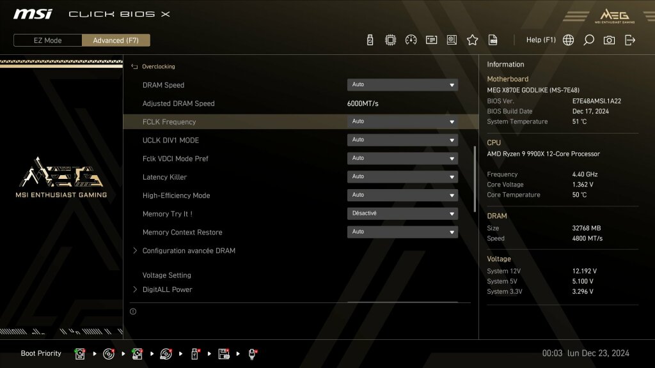Screen dimensions: 655x368
Task: Click the Adjusted DRAM Speed 6000MT/s value
Action: [x=363, y=103]
